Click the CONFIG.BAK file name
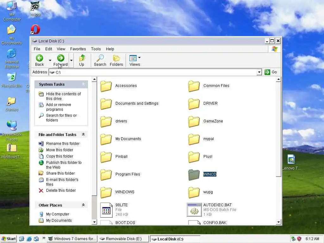This screenshot has width=324, height=243. click(215, 222)
